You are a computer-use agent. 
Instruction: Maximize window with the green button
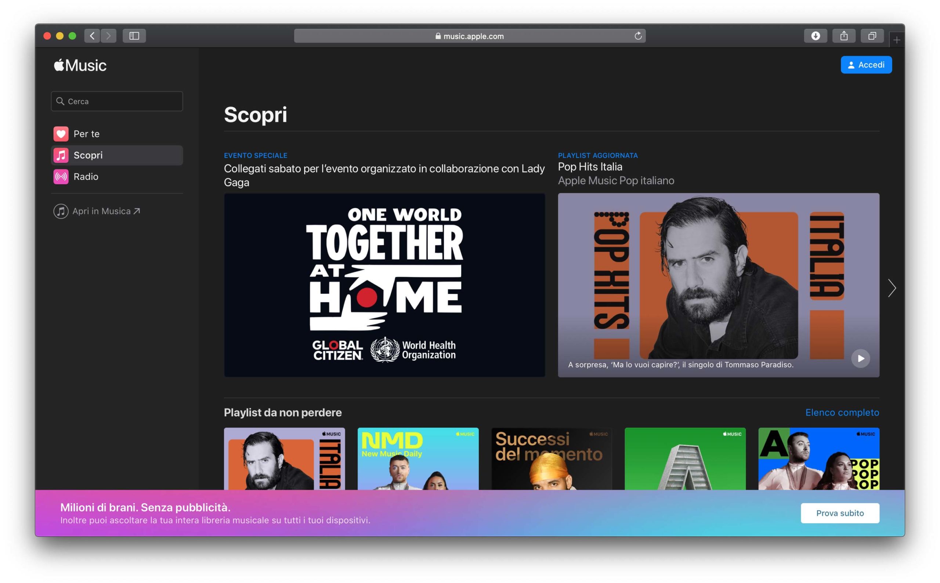tap(72, 36)
